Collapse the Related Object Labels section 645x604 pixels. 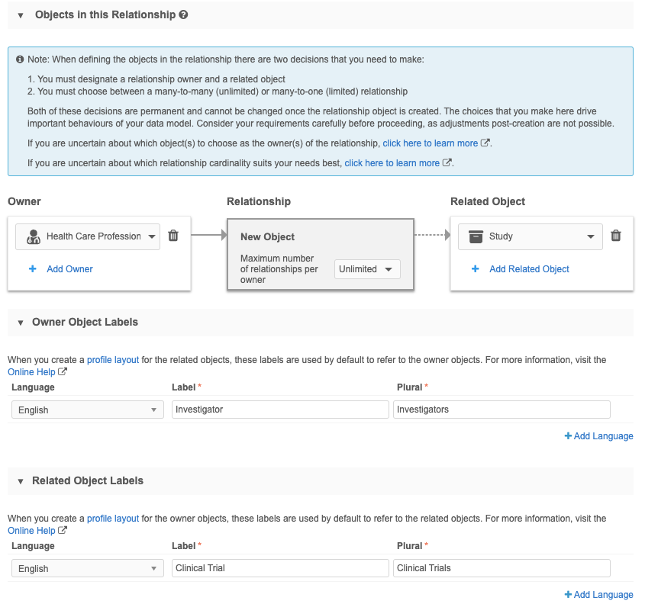tap(21, 481)
